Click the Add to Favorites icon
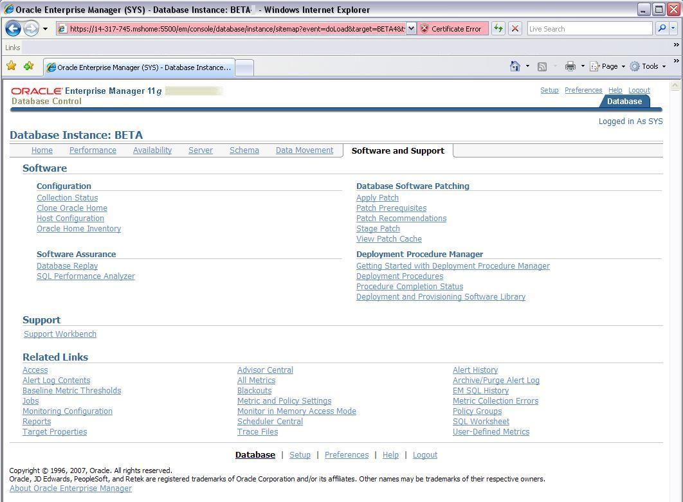 coord(29,66)
